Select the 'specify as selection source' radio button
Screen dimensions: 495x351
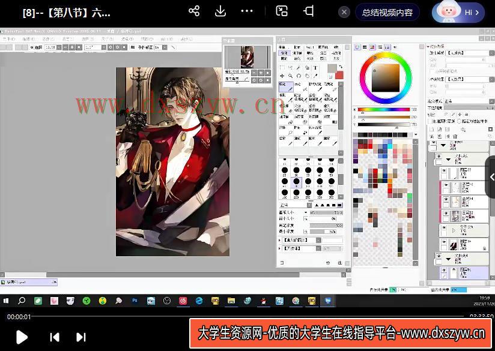(460, 121)
